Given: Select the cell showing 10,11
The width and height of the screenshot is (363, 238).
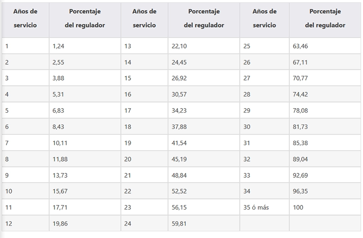Looking at the screenshot, I should [85, 143].
